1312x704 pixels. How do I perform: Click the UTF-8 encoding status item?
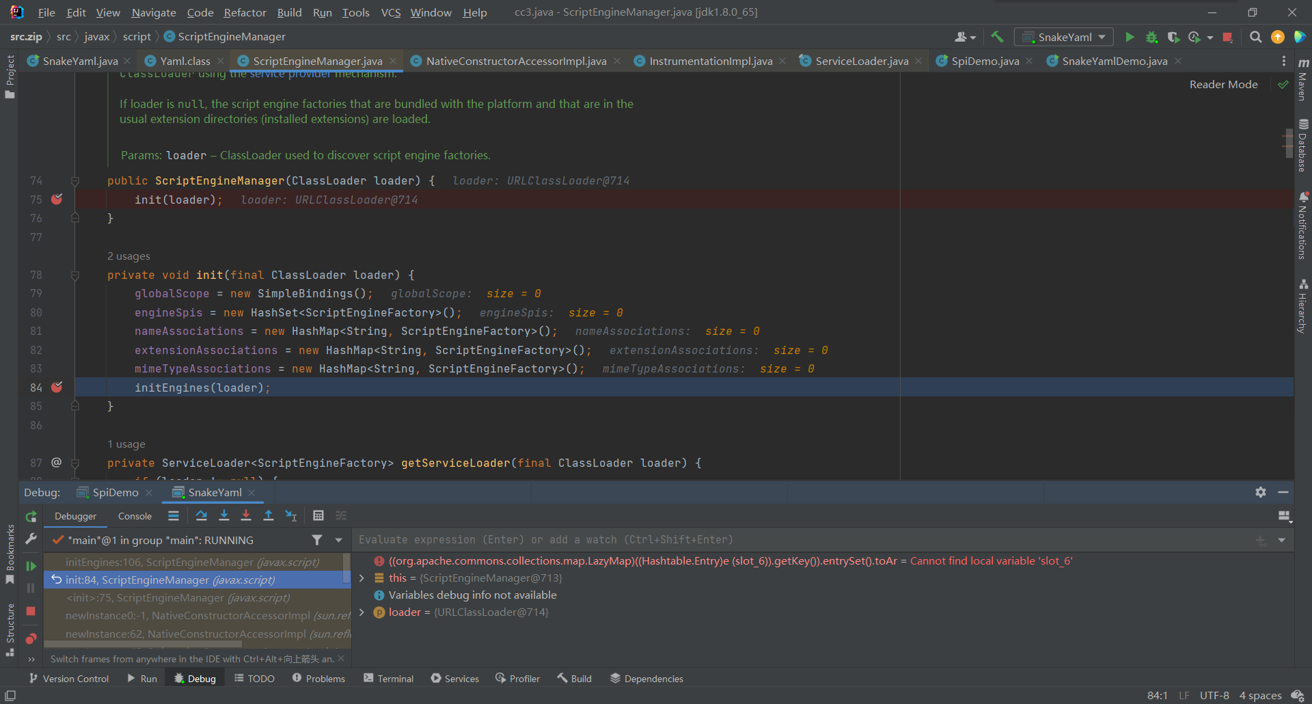1214,695
